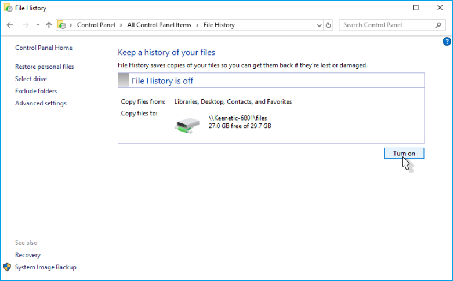Screen dimensions: 453x281
Task: Open the recent locations dropdown arrow
Action: pos(38,25)
